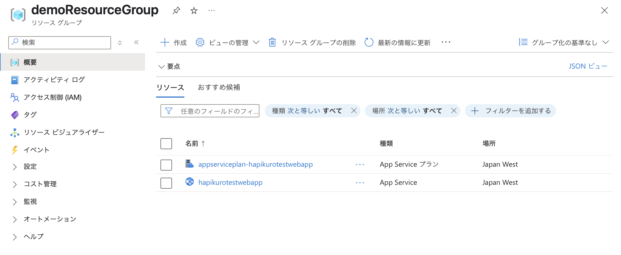Click the 任意のフィールド filter input

(210, 111)
